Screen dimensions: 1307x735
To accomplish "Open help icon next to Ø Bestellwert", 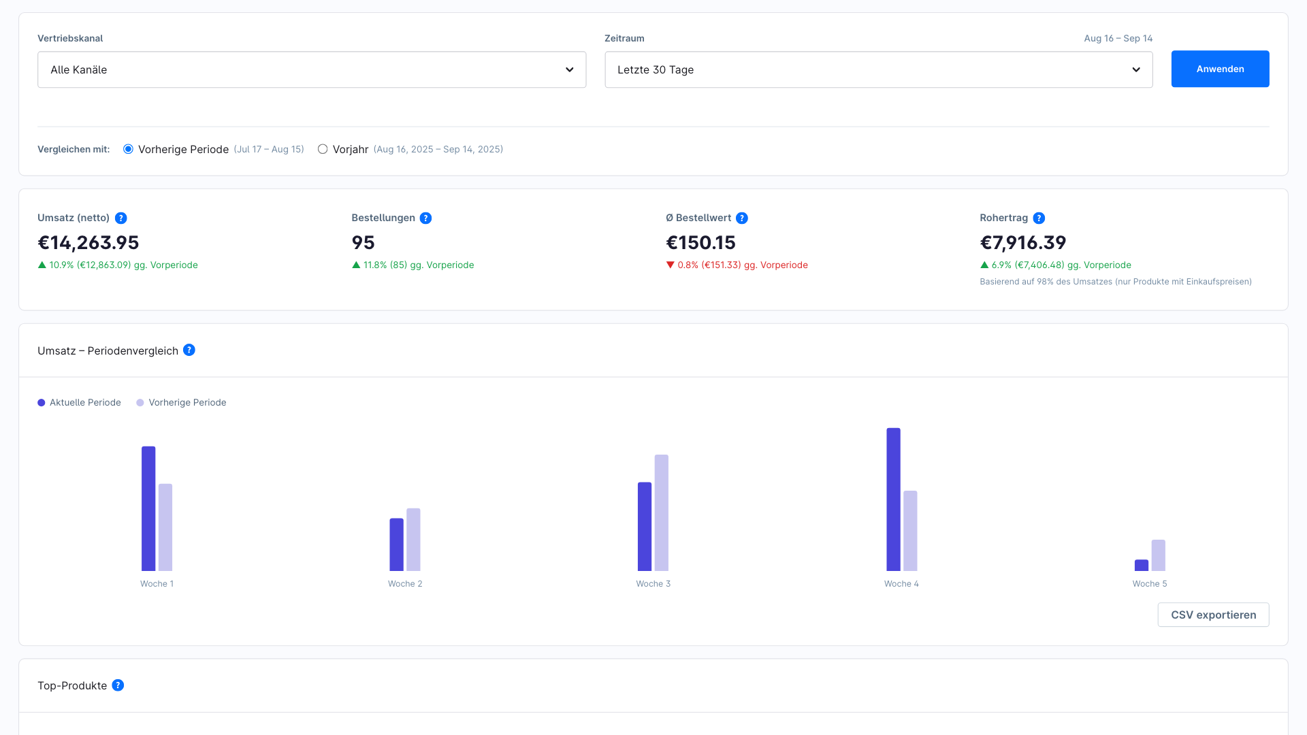I will 742,218.
